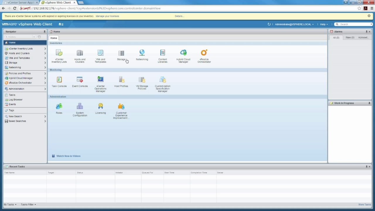This screenshot has height=211, width=375.
Task: Click the vSphere search field
Action: coord(354,24)
